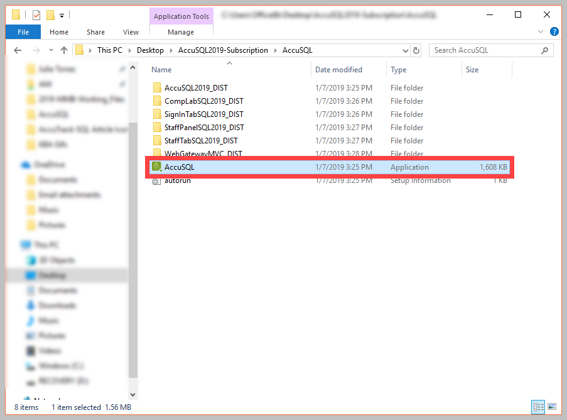Select the SignInTabSQL2019_DIST folder icon
Viewport: 567px width, 420px height.
(x=157, y=114)
